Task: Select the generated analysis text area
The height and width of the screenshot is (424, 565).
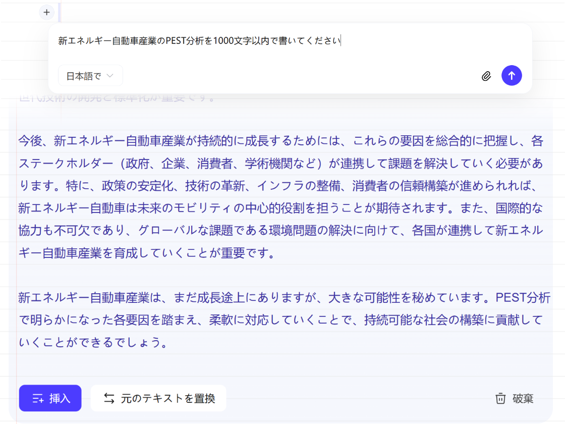Action: click(x=282, y=227)
